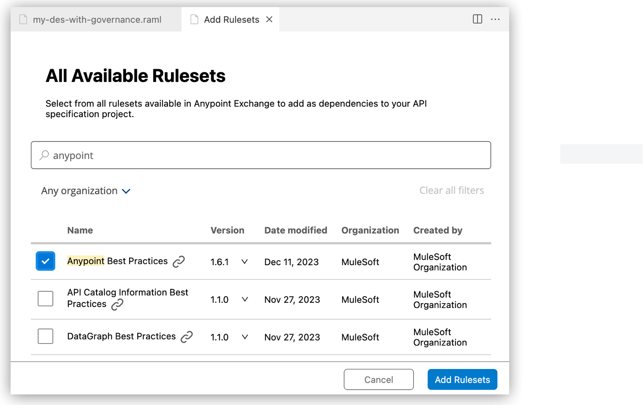The width and height of the screenshot is (643, 405).
Task: Open version 1.1.0 dropdown for API Catalog
Action: click(x=245, y=300)
